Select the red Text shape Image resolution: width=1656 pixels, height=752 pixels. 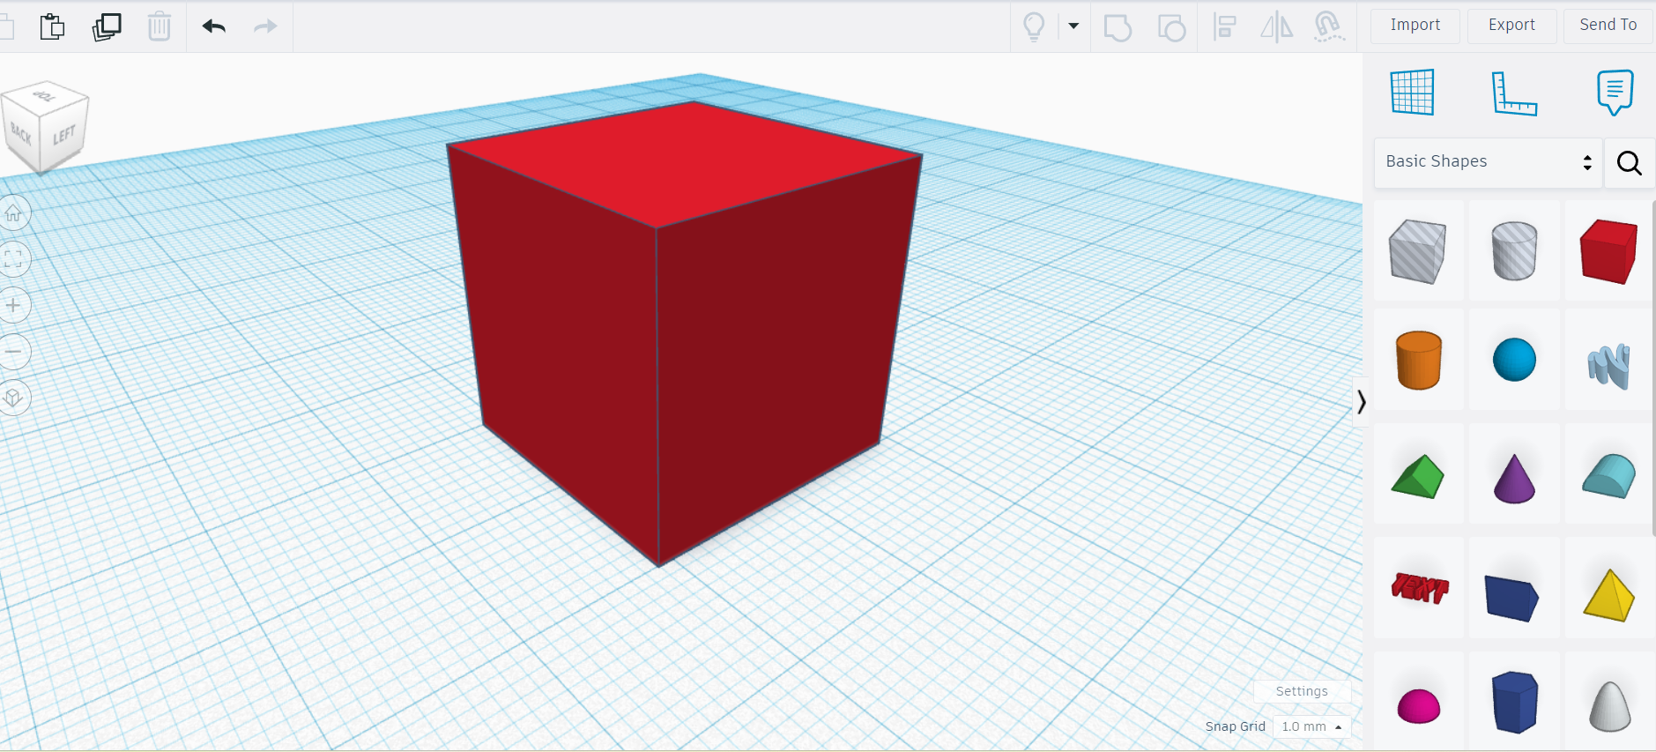(x=1418, y=588)
